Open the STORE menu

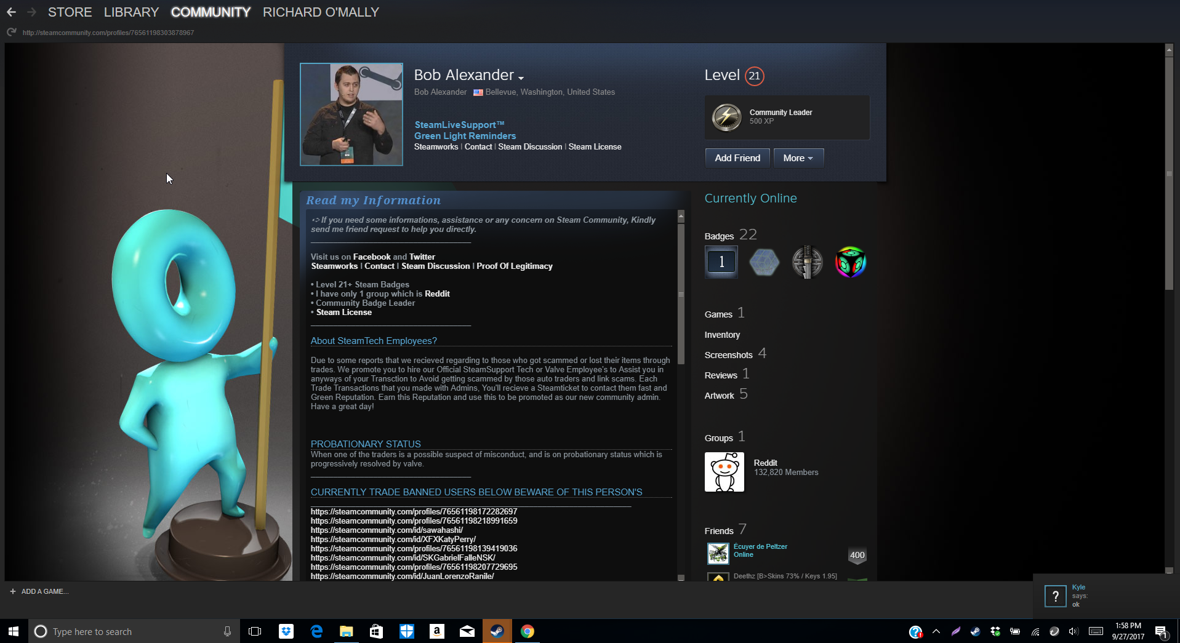point(70,12)
